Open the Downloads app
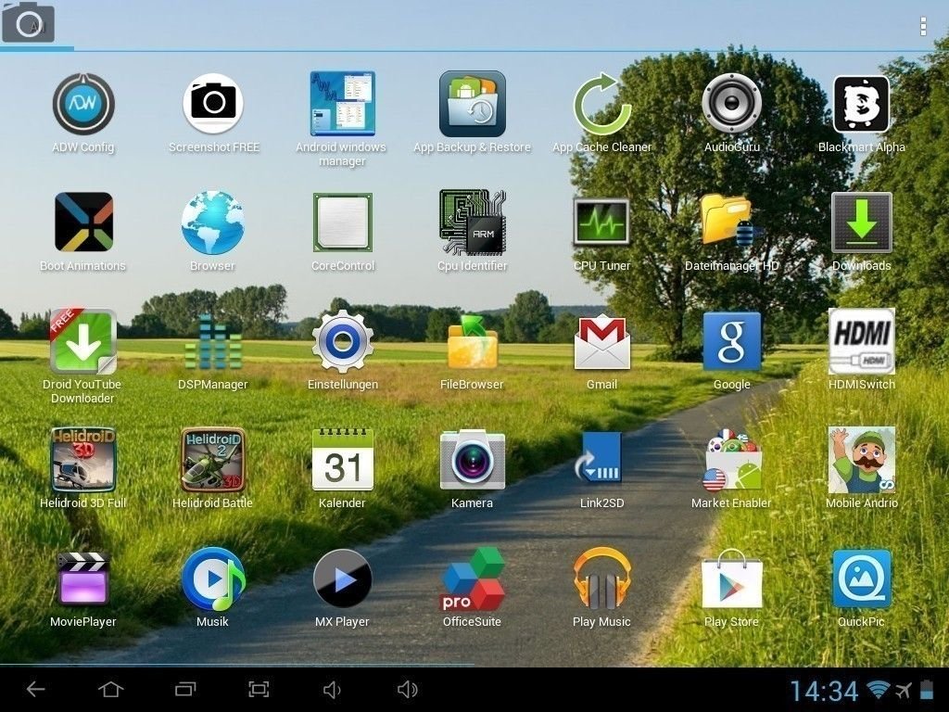Viewport: 949px width, 712px height. pos(861,222)
